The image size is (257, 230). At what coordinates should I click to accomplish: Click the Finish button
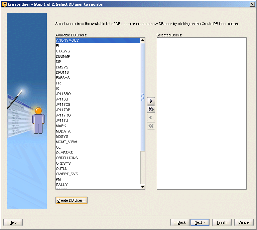222,222
